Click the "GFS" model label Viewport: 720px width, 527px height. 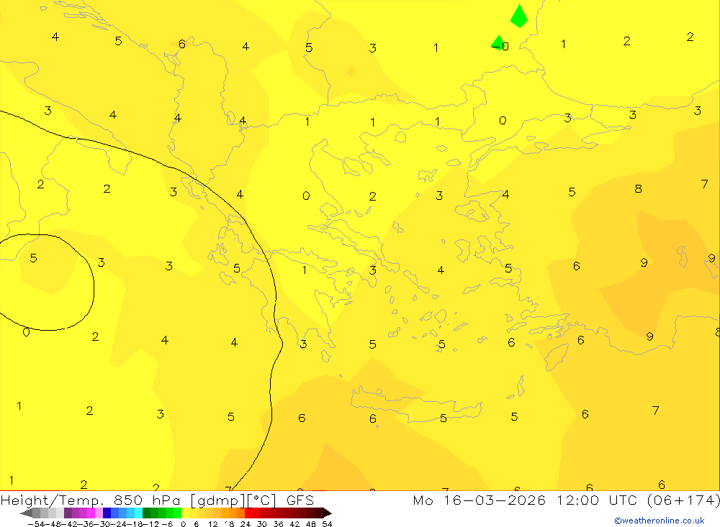tap(300, 500)
